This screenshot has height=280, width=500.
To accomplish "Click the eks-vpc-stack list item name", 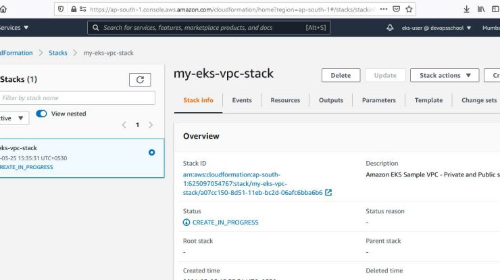I will (x=18, y=148).
